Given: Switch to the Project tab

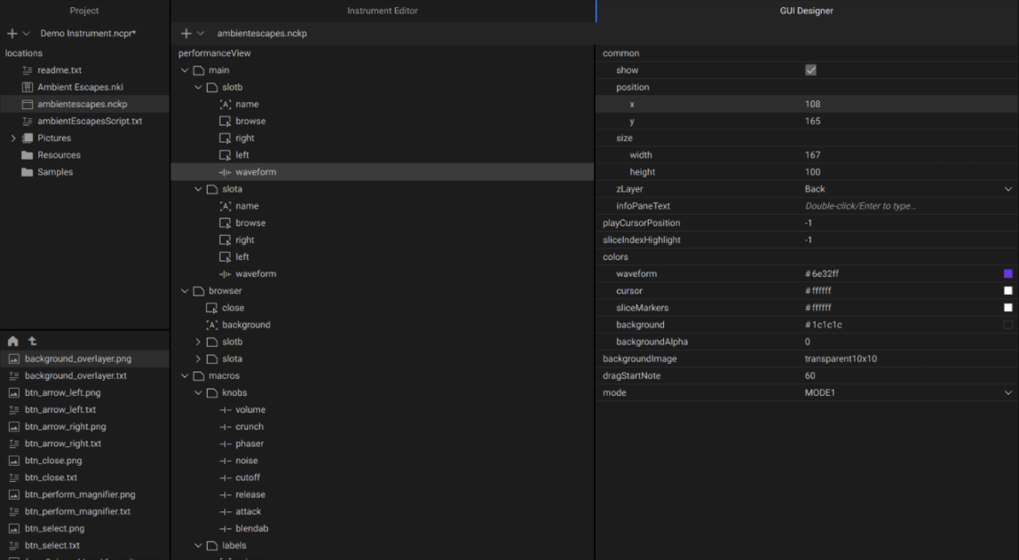Looking at the screenshot, I should 84,11.
